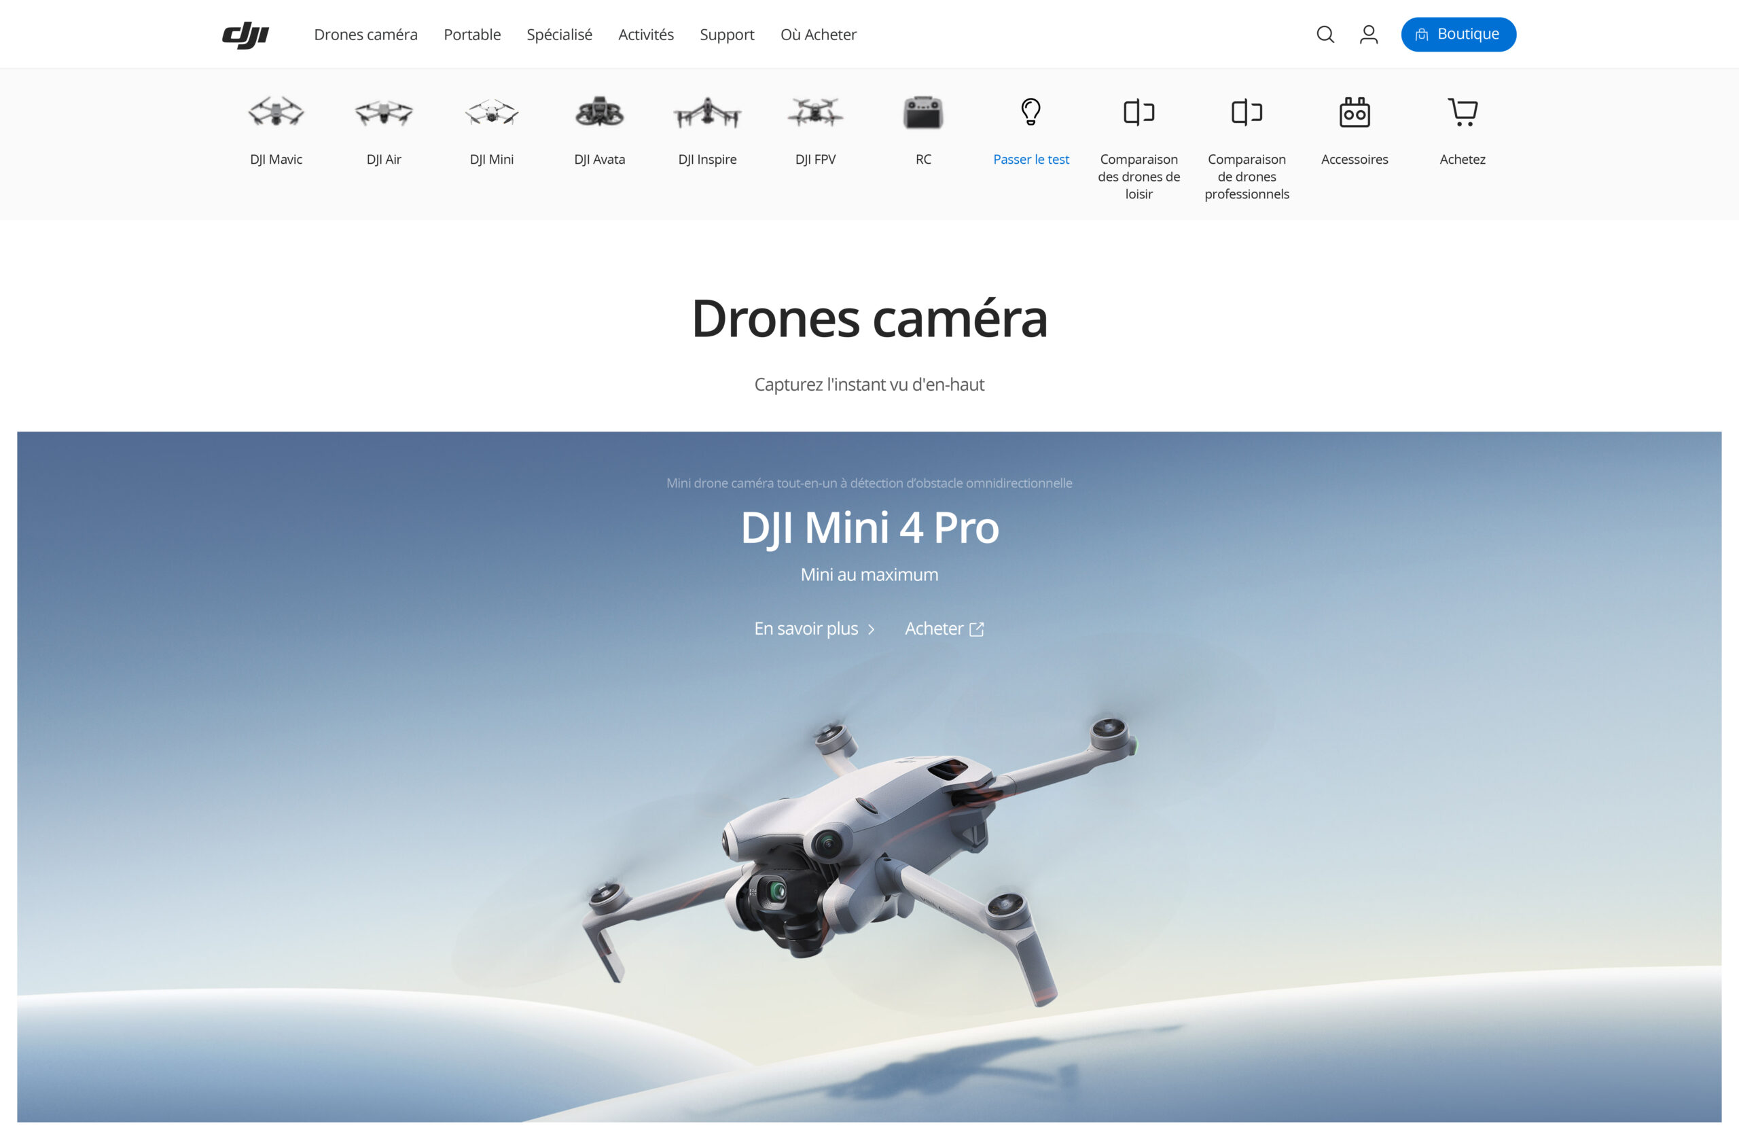Click the DJI logo
The image size is (1739, 1143).
click(245, 35)
